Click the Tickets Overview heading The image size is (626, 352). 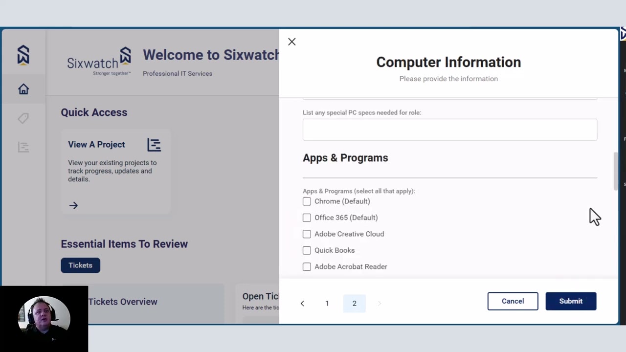[123, 302]
